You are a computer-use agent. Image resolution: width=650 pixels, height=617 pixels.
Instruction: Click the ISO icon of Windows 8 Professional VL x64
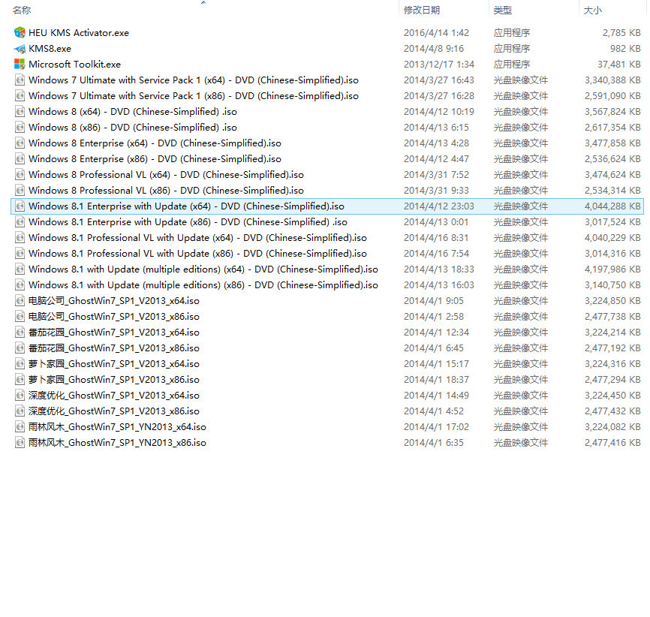tap(20, 175)
